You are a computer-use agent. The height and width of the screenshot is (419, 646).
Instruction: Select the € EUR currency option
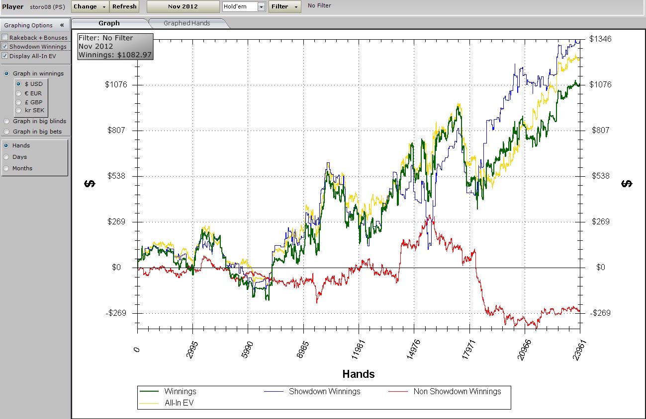tap(18, 93)
